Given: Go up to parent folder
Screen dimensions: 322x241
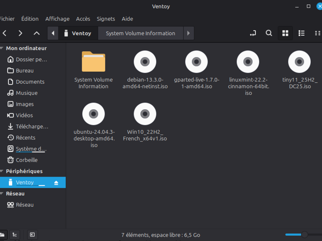Looking at the screenshot, I should pos(37,33).
